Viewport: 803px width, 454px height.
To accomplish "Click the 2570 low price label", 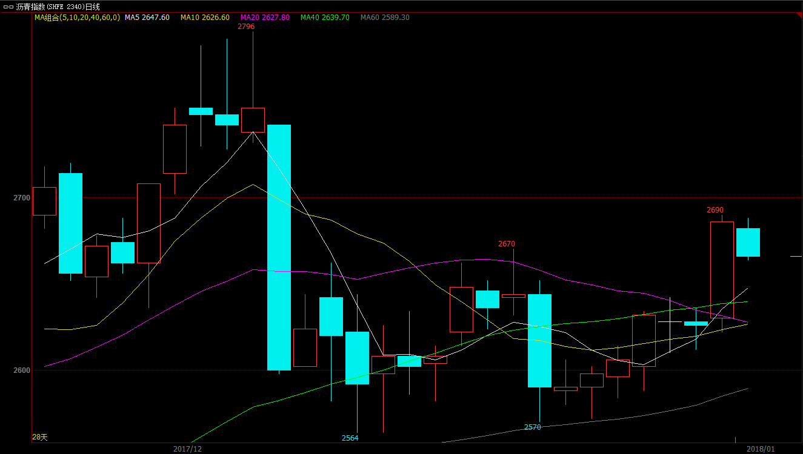I will (533, 427).
